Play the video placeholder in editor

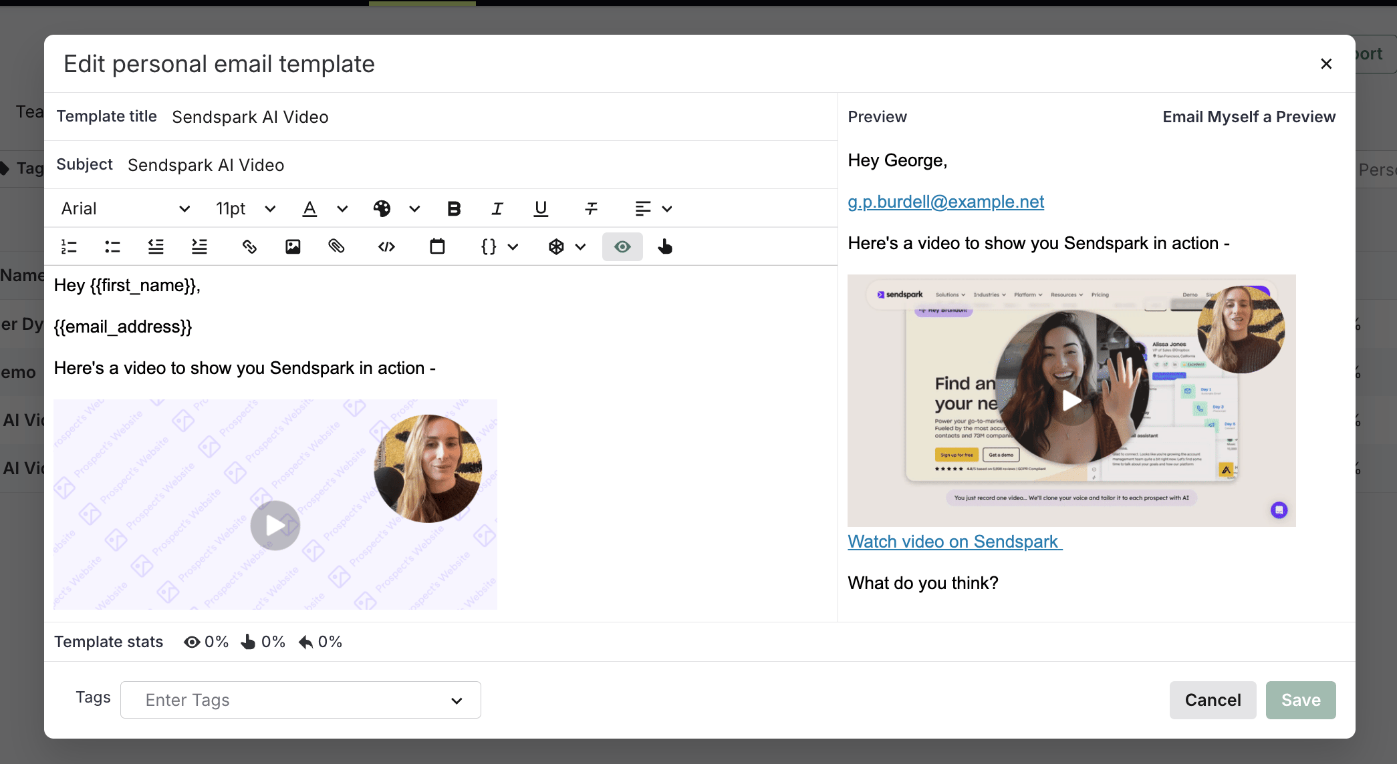click(275, 526)
